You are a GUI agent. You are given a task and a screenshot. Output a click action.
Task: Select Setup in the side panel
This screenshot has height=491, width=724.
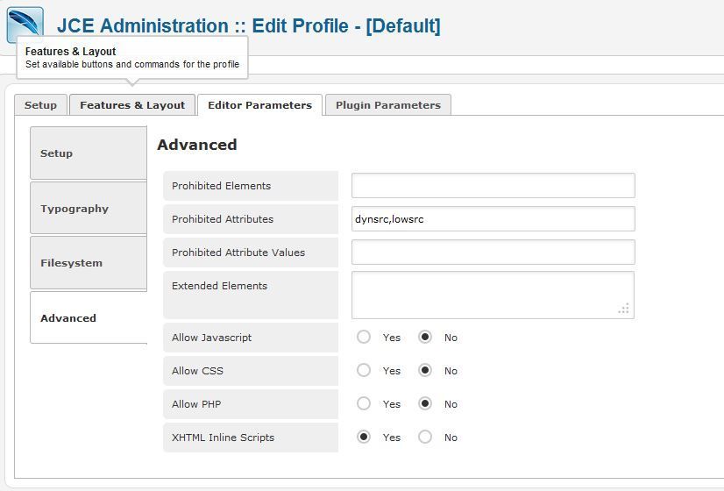pyautogui.click(x=89, y=153)
